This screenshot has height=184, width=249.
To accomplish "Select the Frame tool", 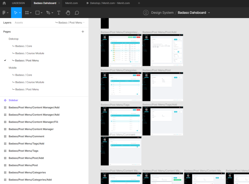I will pyautogui.click(x=27, y=13).
